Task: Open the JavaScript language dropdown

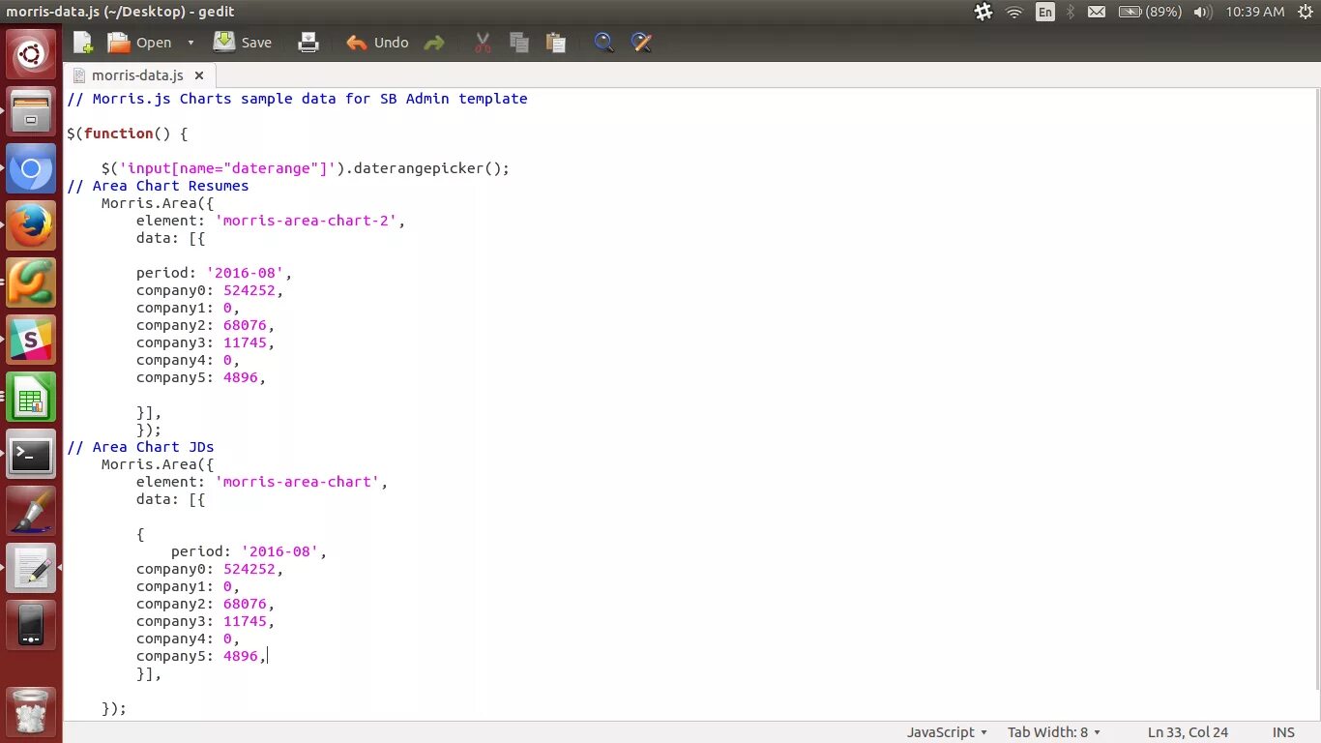Action: coord(947,732)
